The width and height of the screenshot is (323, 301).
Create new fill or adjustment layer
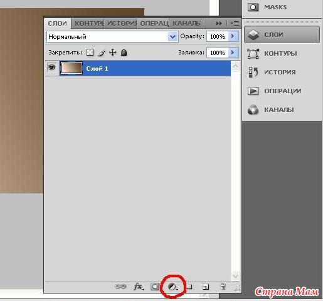(x=172, y=287)
